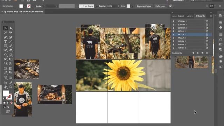Delete selected artboard with trash icon

(207, 53)
